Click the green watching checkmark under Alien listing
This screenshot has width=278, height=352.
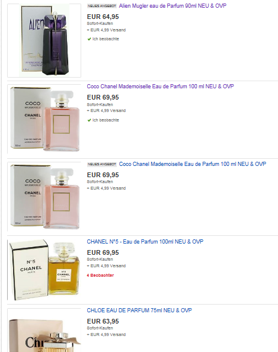tap(89, 39)
